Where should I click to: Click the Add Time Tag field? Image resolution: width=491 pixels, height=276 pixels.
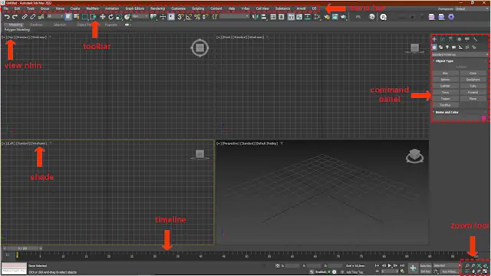point(354,272)
